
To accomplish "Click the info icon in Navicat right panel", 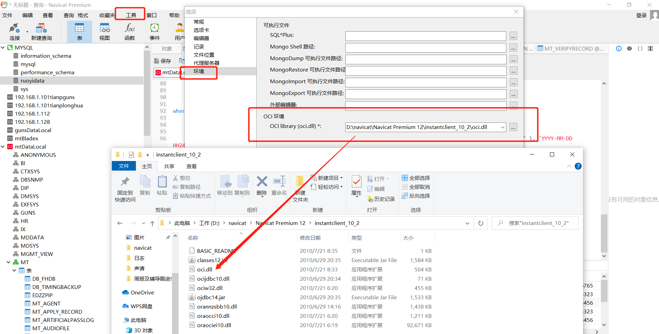I will [619, 49].
